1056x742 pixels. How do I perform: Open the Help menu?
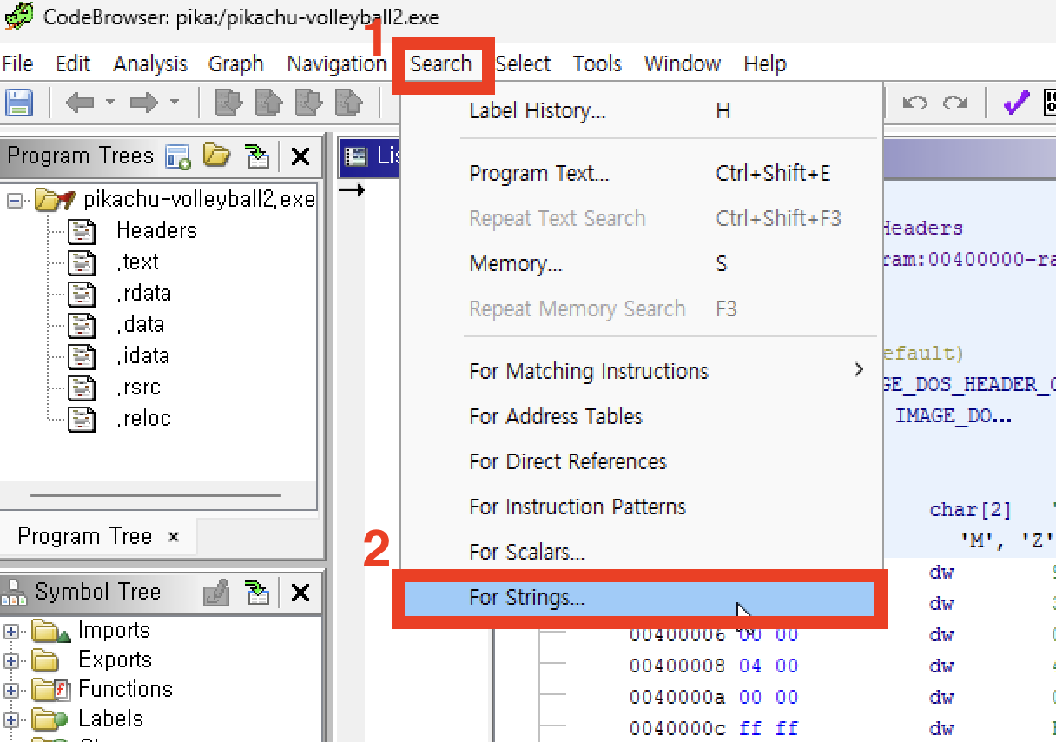(x=765, y=63)
